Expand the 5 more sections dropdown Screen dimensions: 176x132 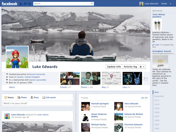click(x=145, y=78)
